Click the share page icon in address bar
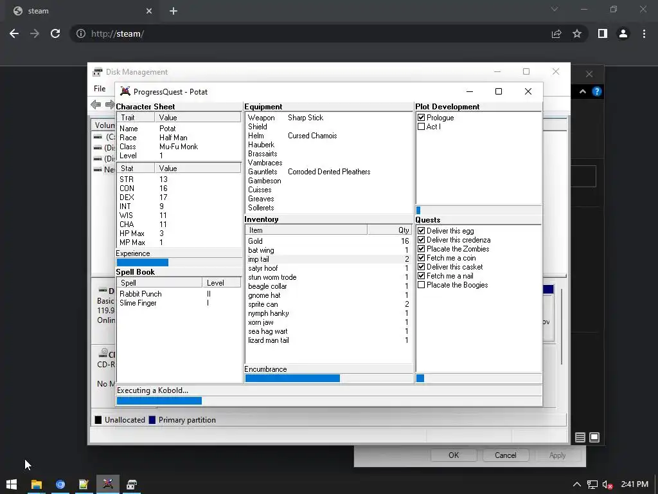Viewport: 658px width, 494px height. coord(556,33)
